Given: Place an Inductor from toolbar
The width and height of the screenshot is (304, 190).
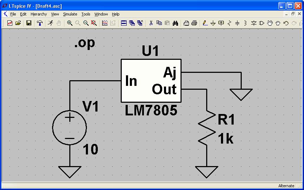Looking at the screenshot, I should coord(246,23).
